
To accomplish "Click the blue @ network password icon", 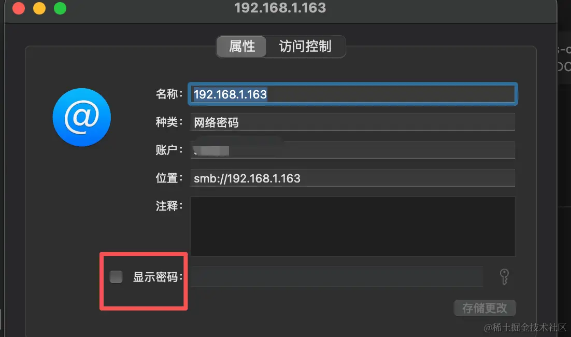I will [81, 117].
